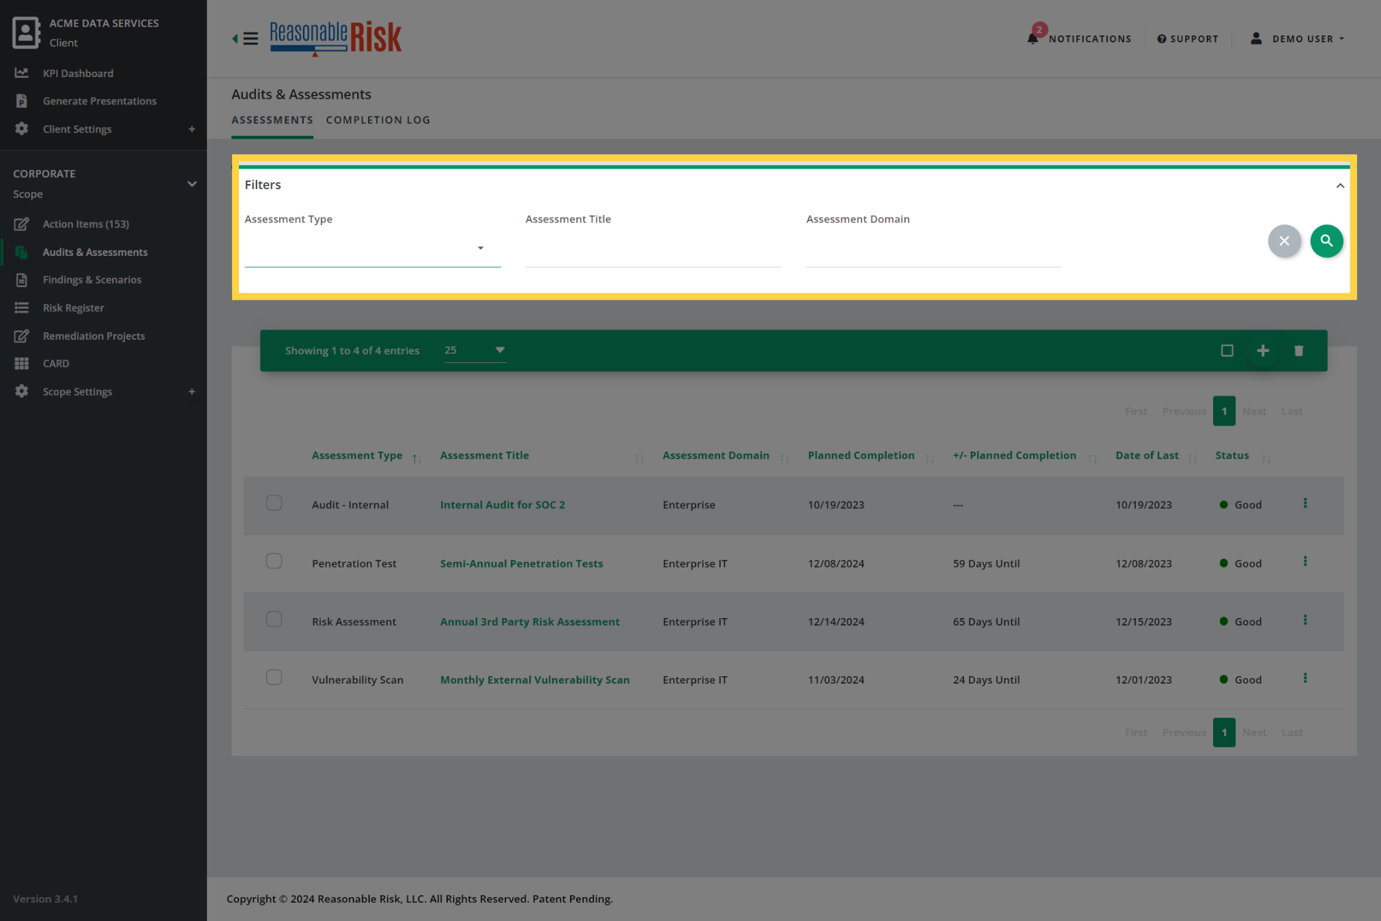Change entries per page dropdown showing 25
This screenshot has width=1381, height=921.
click(475, 350)
